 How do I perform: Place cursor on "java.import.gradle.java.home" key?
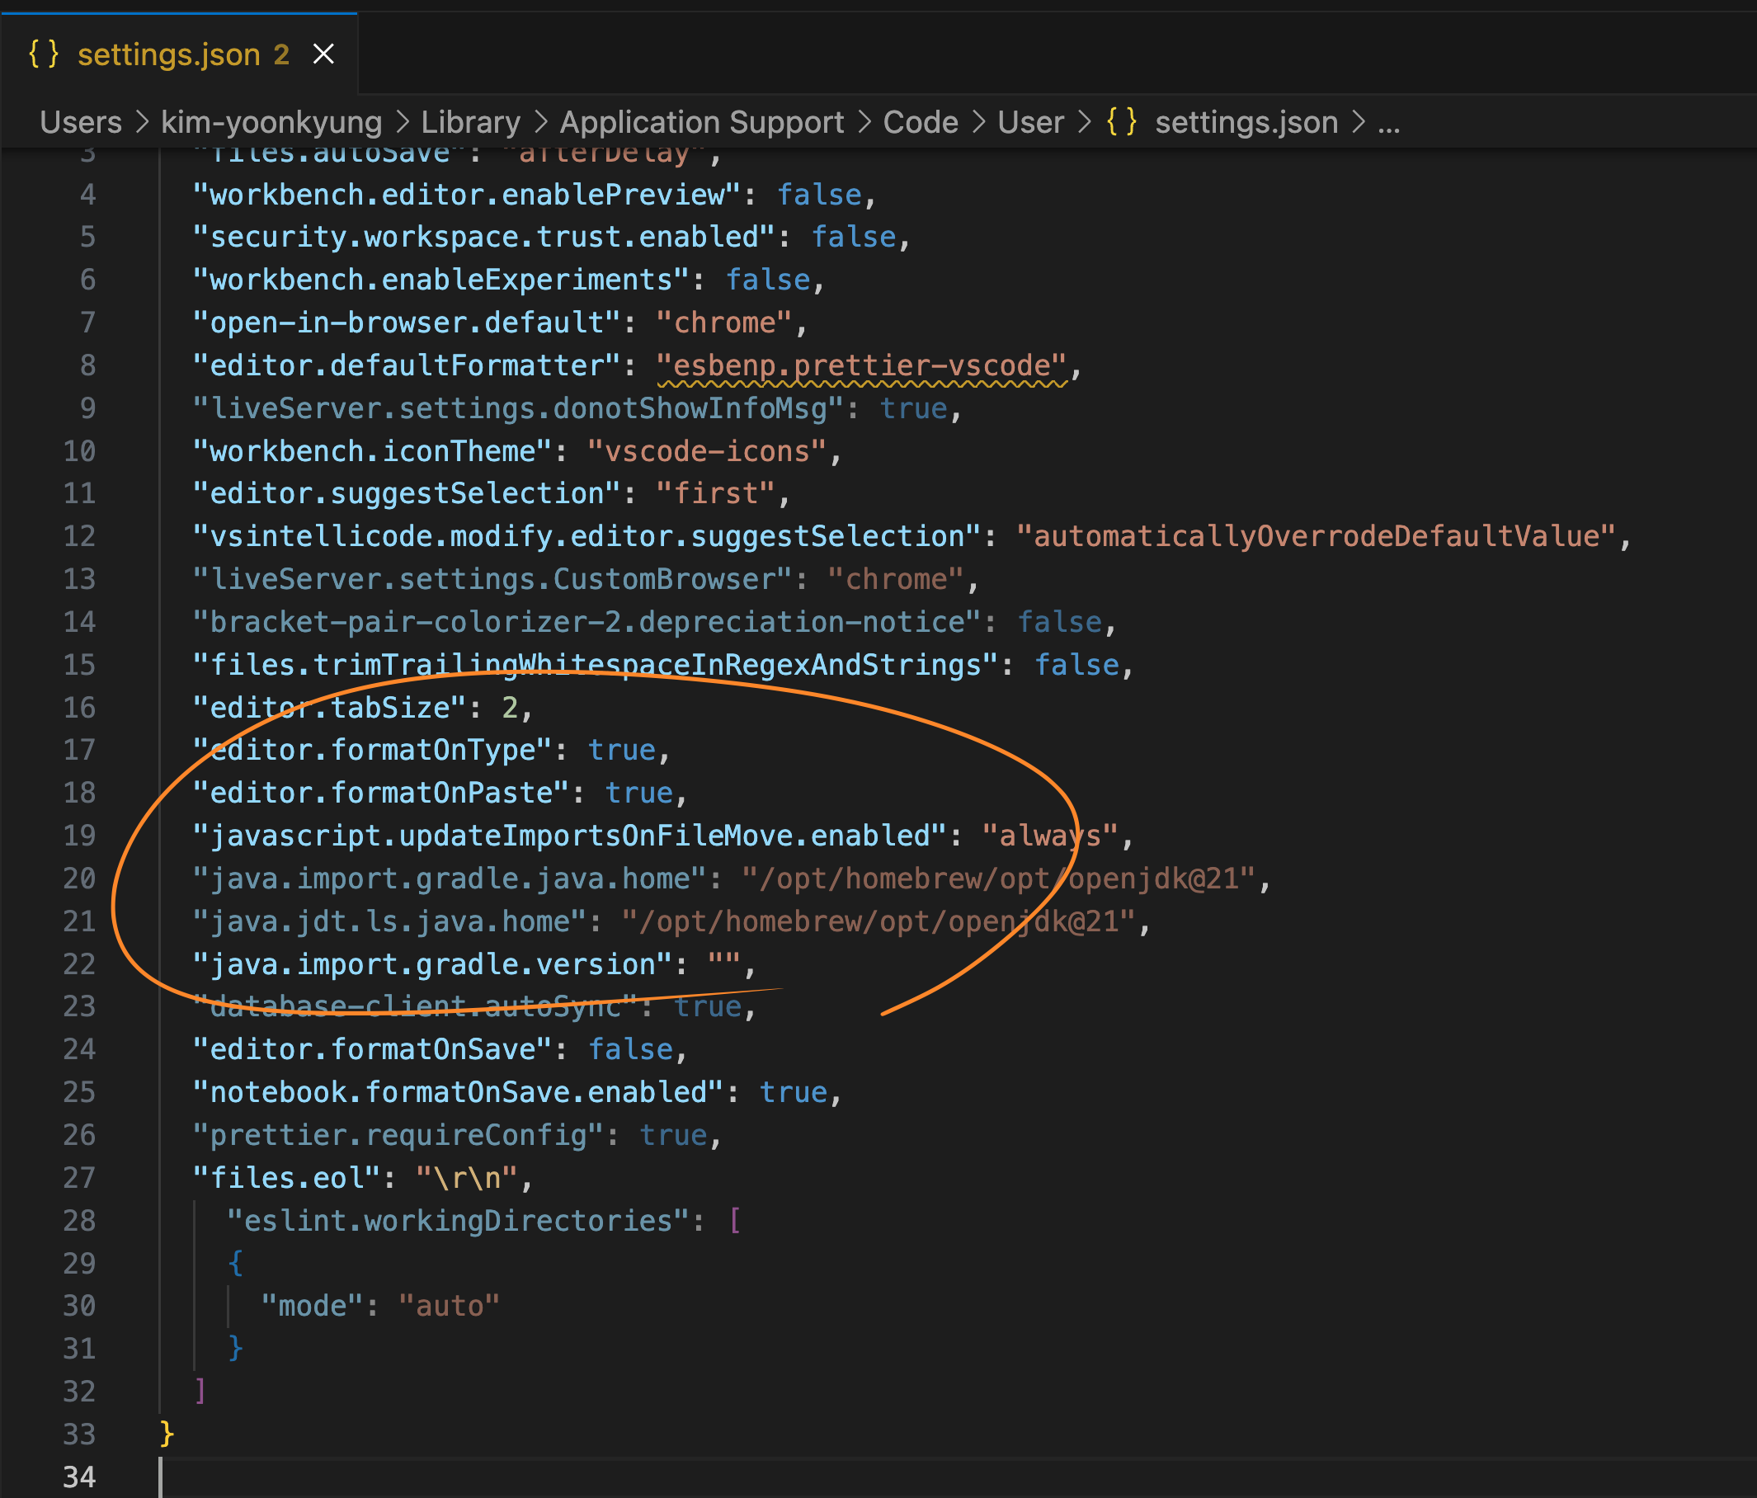pos(450,879)
